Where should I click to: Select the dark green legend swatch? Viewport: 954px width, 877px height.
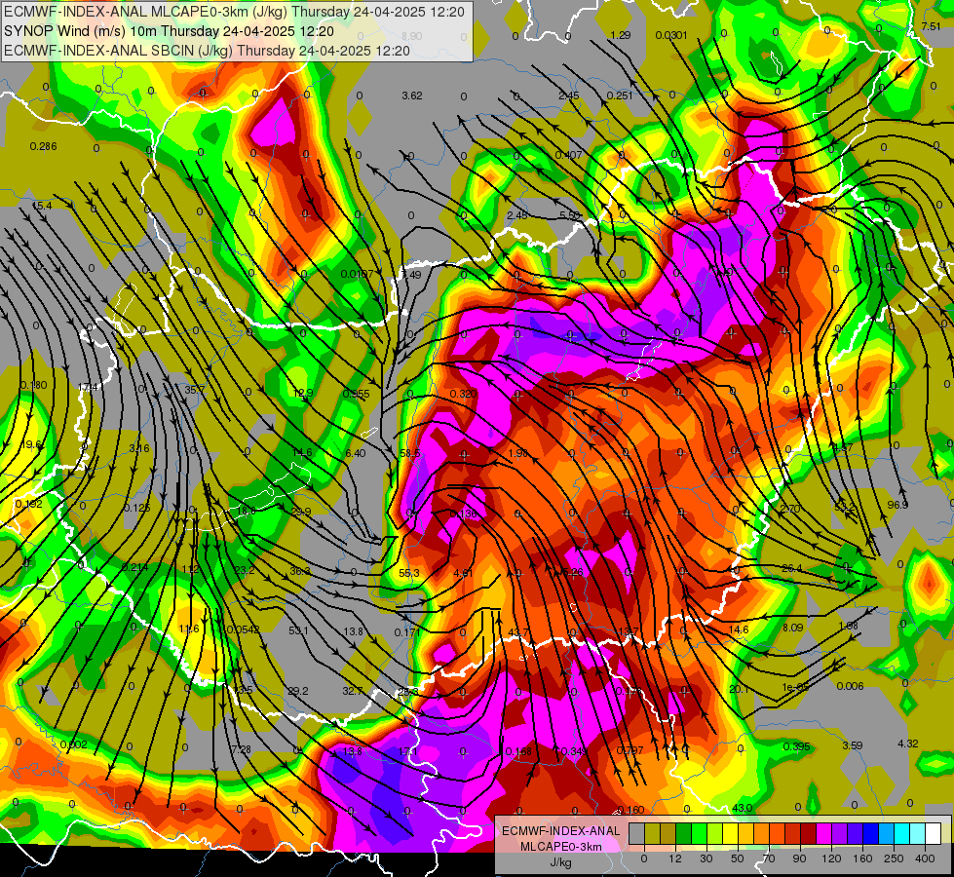pos(684,834)
